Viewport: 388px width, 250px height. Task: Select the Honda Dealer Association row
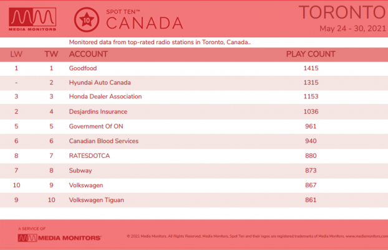tap(194, 96)
